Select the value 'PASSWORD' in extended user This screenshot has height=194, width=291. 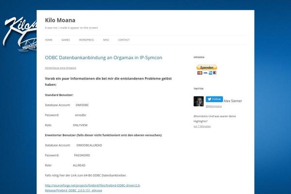tap(82, 155)
